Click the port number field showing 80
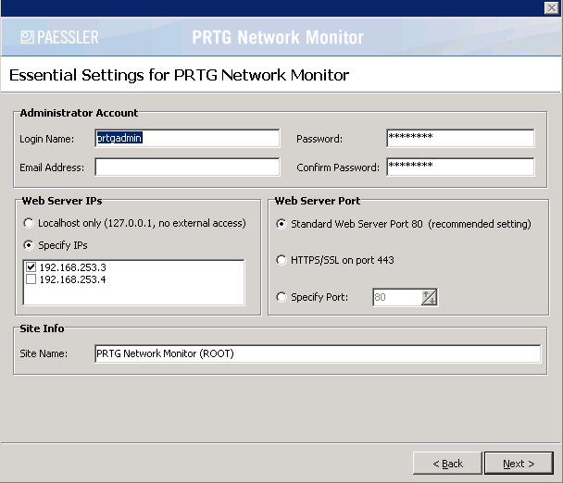Image resolution: width=563 pixels, height=483 pixels. point(397,297)
